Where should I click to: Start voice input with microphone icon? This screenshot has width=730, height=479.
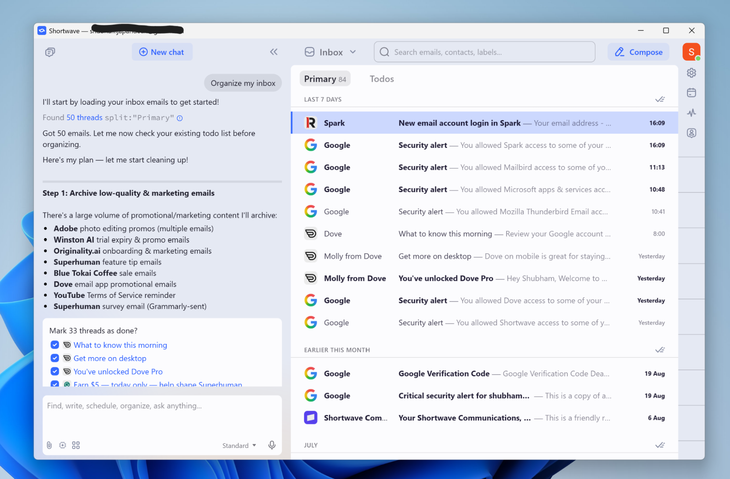(x=272, y=445)
